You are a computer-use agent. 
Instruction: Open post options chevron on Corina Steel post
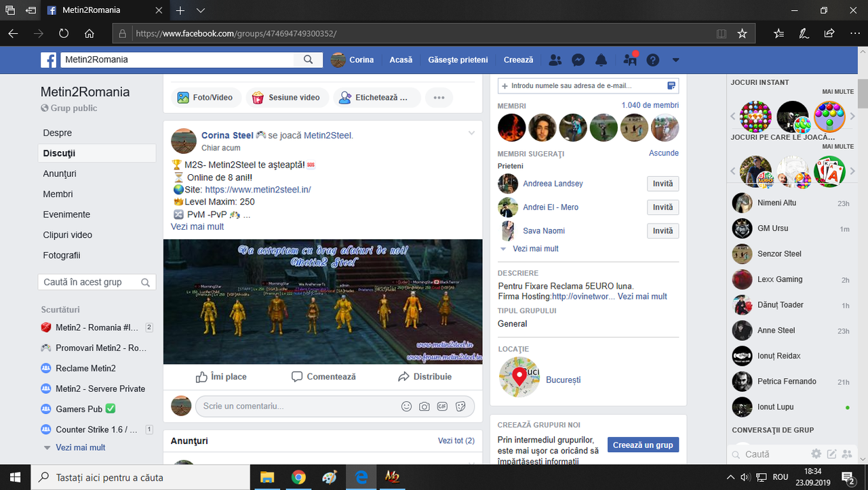tap(471, 133)
